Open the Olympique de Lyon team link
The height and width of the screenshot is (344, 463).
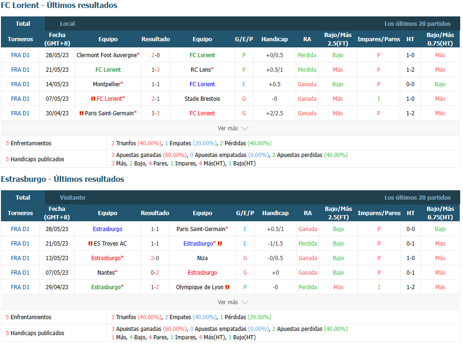[x=200, y=287]
